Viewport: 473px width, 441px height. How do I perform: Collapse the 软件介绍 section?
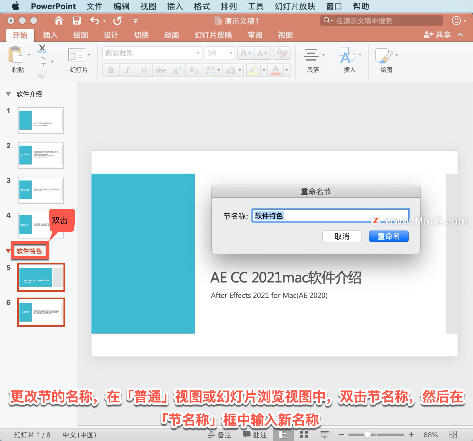tap(8, 94)
